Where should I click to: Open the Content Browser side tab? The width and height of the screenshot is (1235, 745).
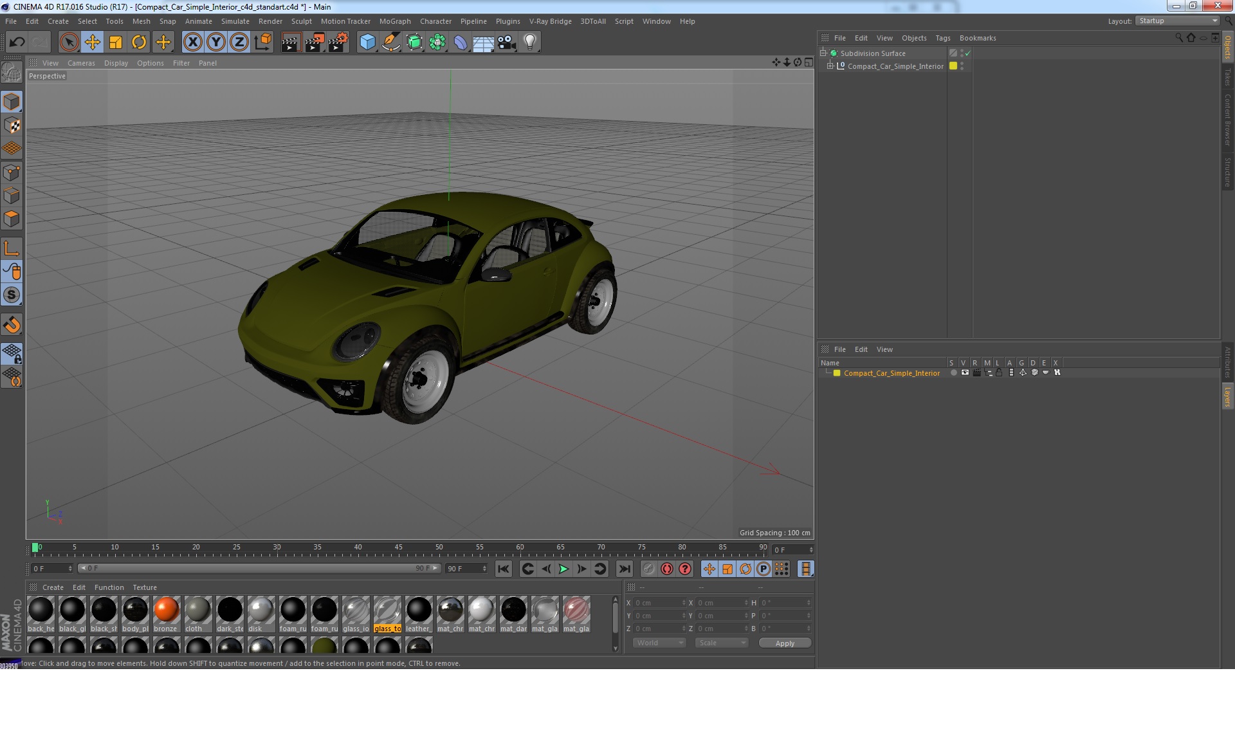[1228, 120]
